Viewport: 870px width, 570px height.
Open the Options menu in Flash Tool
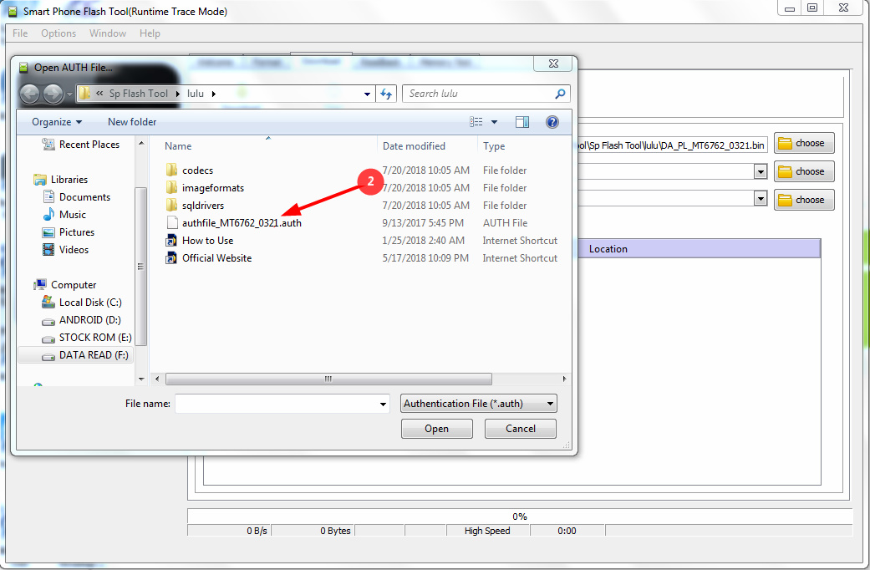(x=59, y=33)
